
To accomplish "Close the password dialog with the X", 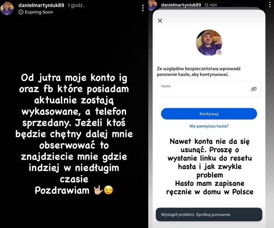I will tap(160, 21).
